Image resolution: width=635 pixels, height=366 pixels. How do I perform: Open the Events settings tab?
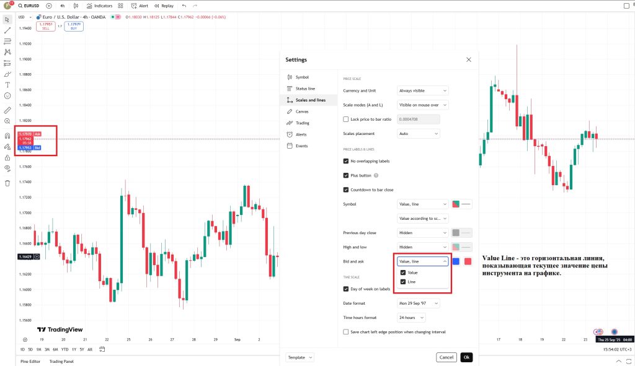(x=309, y=146)
